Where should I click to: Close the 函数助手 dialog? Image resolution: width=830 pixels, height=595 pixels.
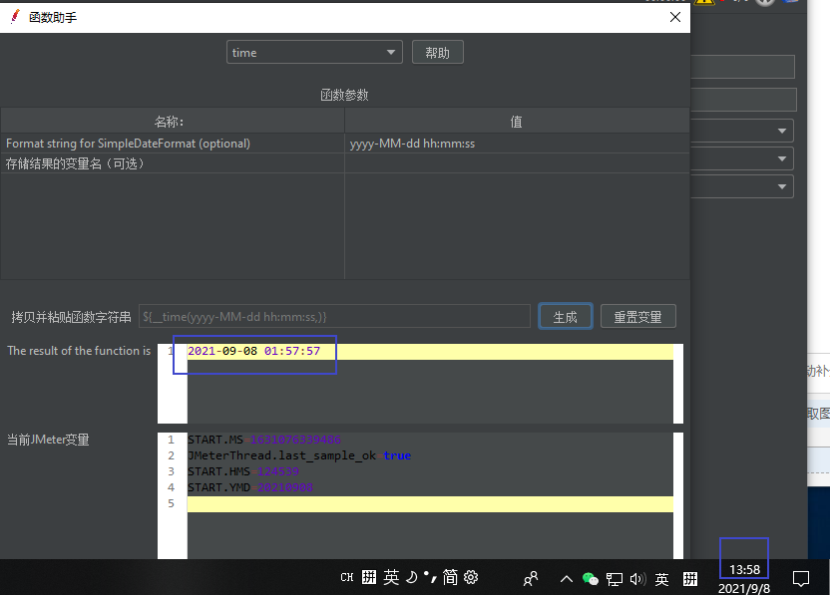pos(675,17)
